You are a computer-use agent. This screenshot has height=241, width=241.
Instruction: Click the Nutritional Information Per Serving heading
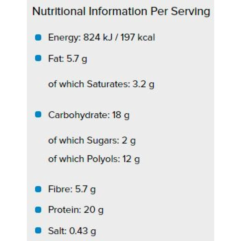121,11
